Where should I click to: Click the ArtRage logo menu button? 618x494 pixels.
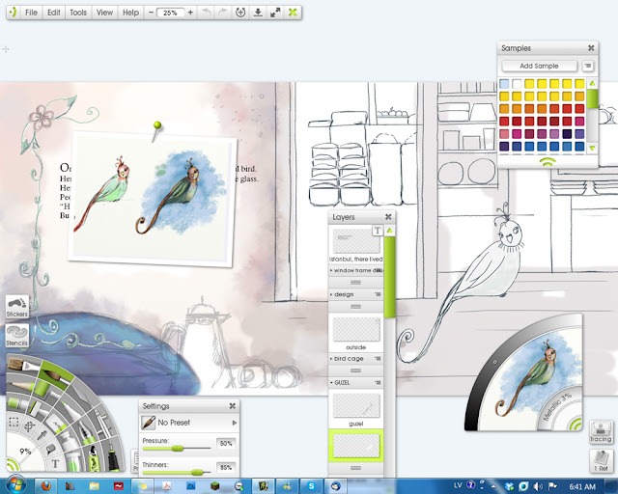(x=13, y=13)
